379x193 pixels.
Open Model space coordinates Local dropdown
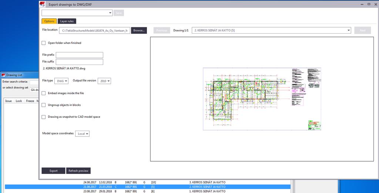click(x=83, y=134)
